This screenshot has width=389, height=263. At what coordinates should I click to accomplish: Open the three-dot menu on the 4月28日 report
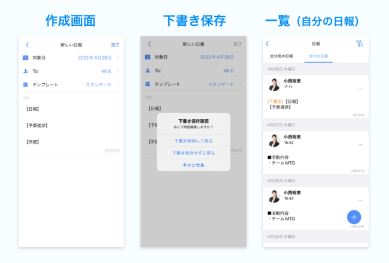(360, 89)
